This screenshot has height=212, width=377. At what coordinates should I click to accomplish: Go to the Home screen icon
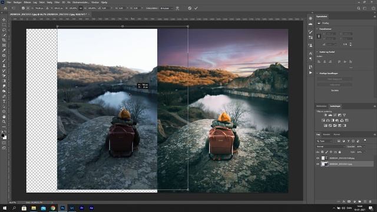click(5, 8)
